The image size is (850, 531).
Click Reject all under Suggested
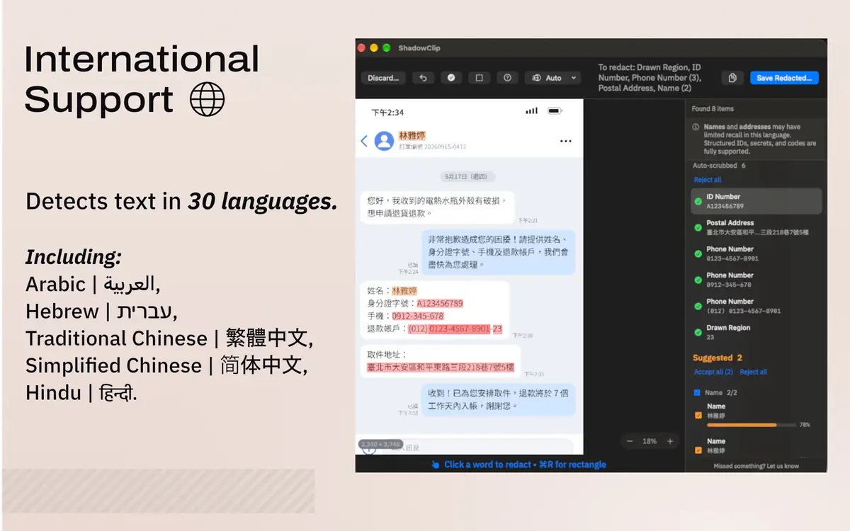[754, 372]
